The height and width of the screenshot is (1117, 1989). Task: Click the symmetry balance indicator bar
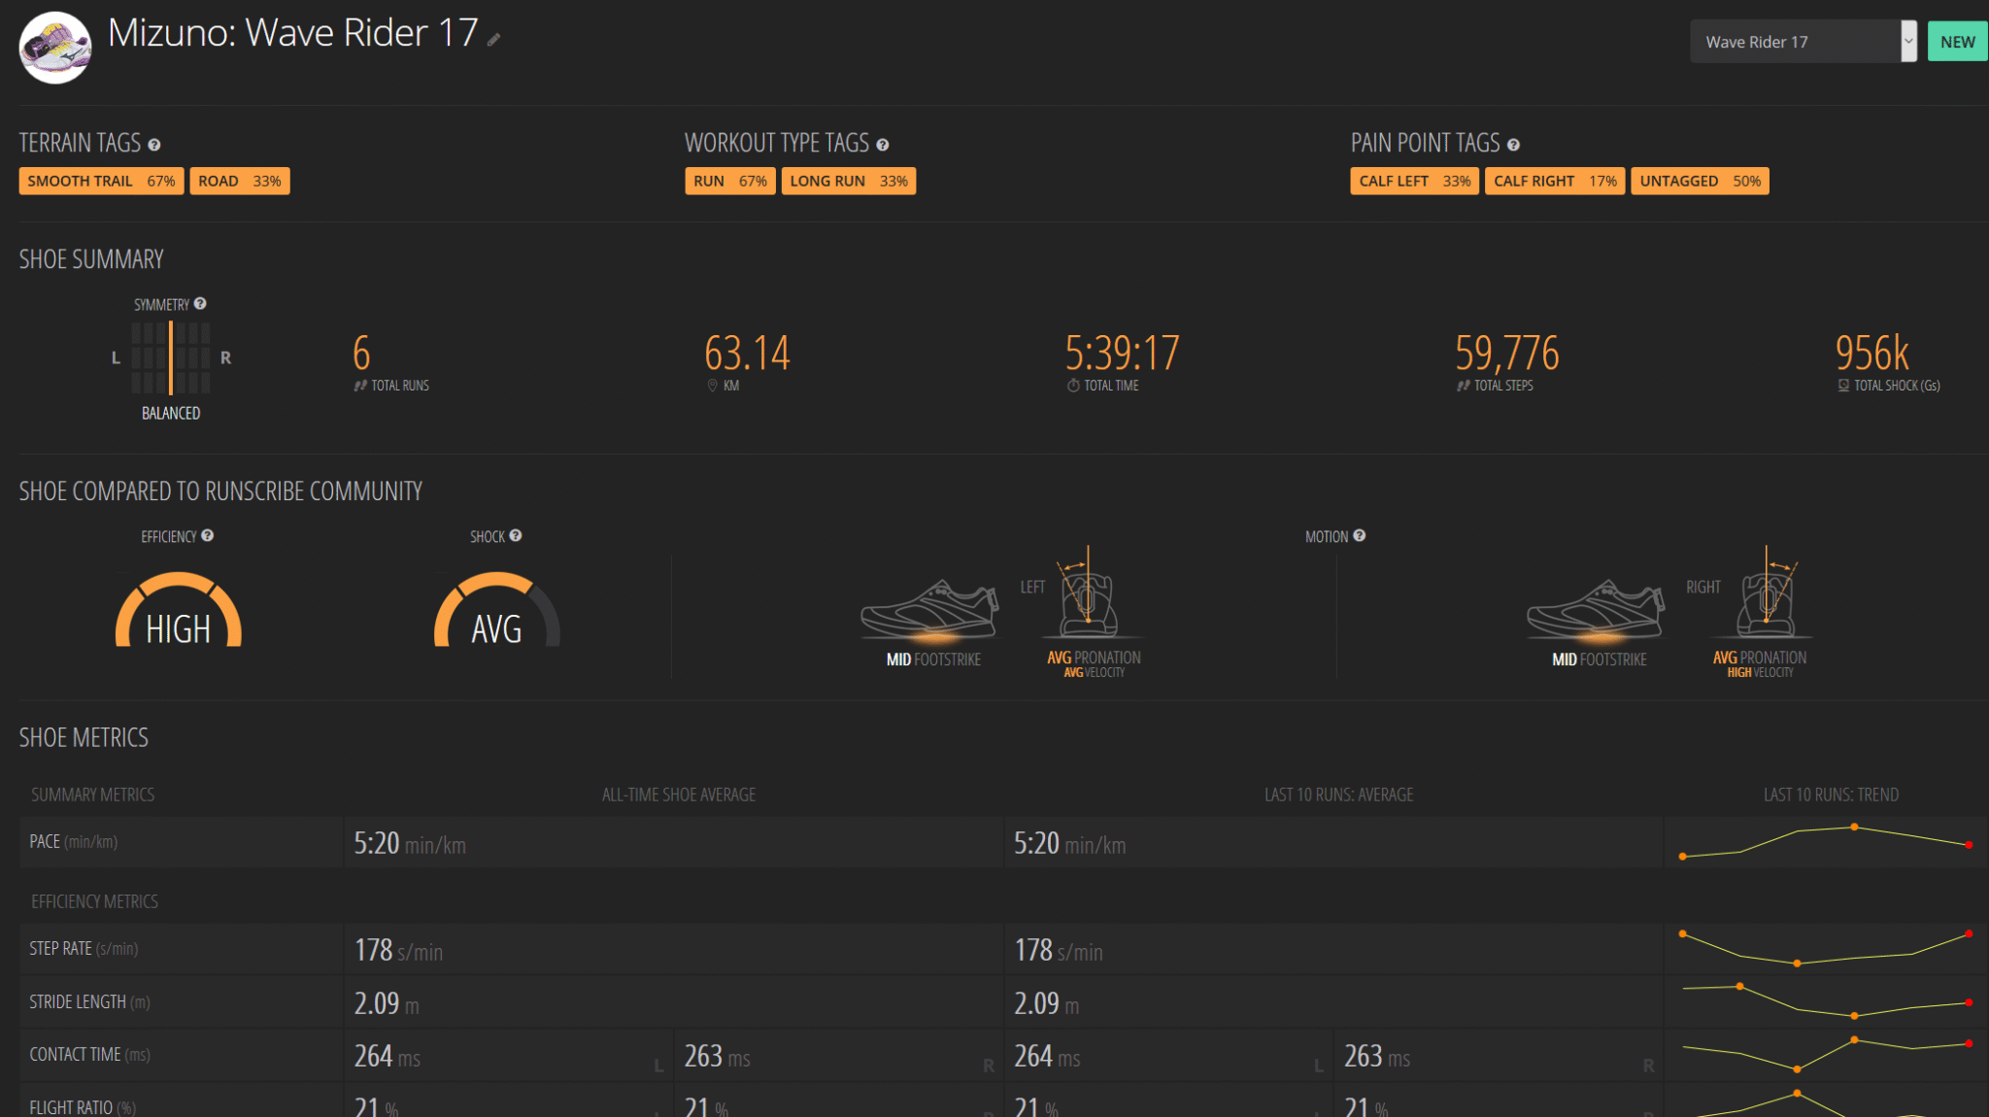tap(171, 357)
